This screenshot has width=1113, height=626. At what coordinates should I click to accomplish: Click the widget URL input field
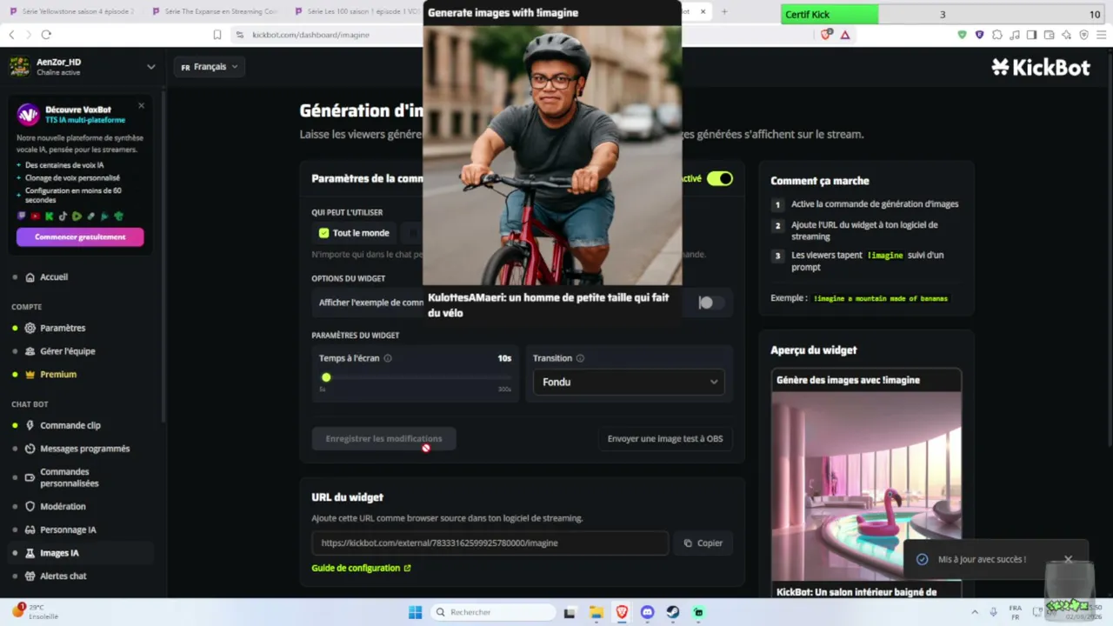point(490,543)
